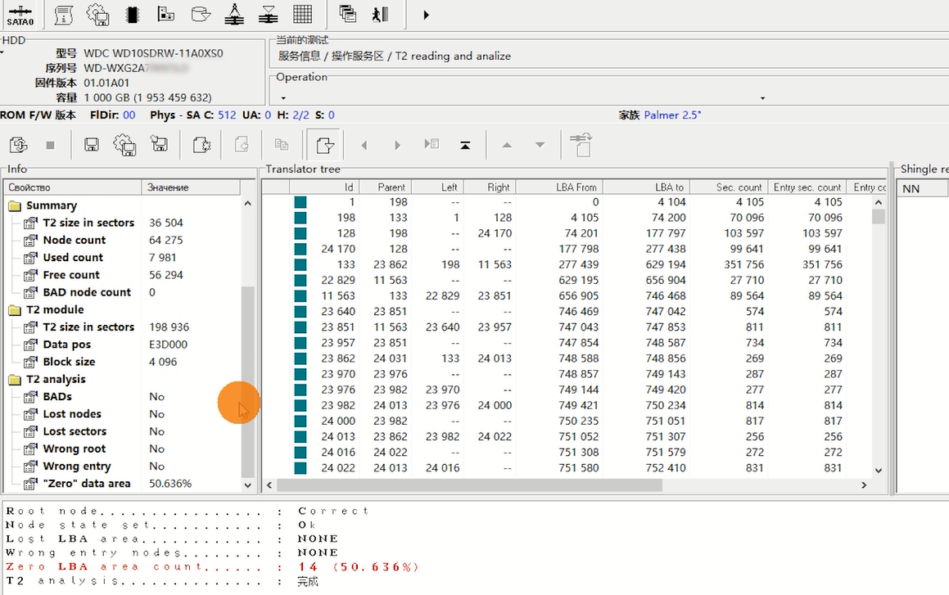The image size is (949, 595).
Task: Toggle the document filter icon button
Action: (325, 145)
